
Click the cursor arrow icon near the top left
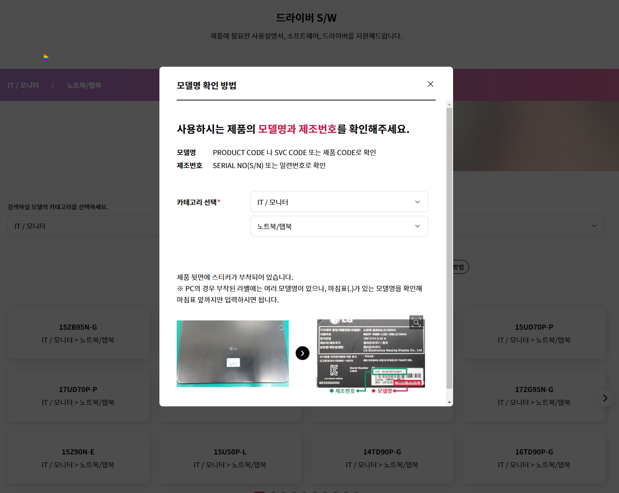(46, 57)
